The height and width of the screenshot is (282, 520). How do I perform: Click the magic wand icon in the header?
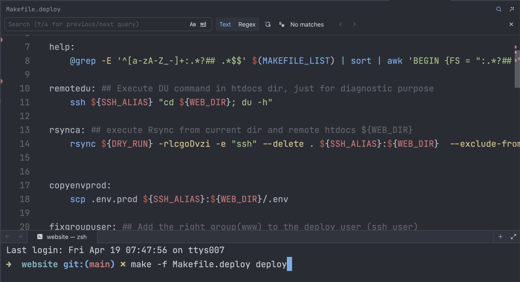pos(511,9)
